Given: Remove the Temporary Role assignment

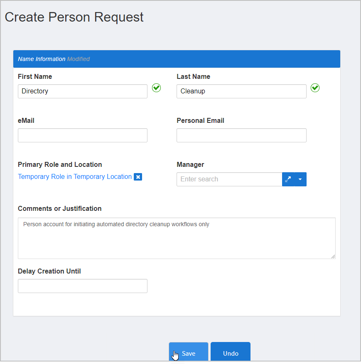Looking at the screenshot, I should tap(138, 177).
